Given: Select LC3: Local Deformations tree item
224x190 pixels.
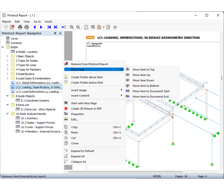Looking at the screenshot, I should 39,92.
